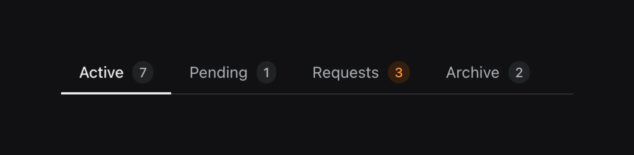The width and height of the screenshot is (634, 155).
Task: Click the Archive count badge showing 2
Action: coord(519,72)
